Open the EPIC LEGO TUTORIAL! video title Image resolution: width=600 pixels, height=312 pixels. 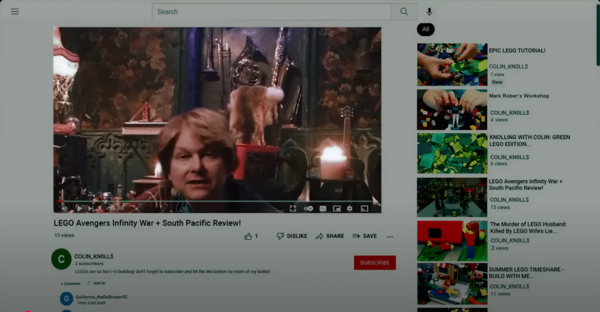click(517, 50)
